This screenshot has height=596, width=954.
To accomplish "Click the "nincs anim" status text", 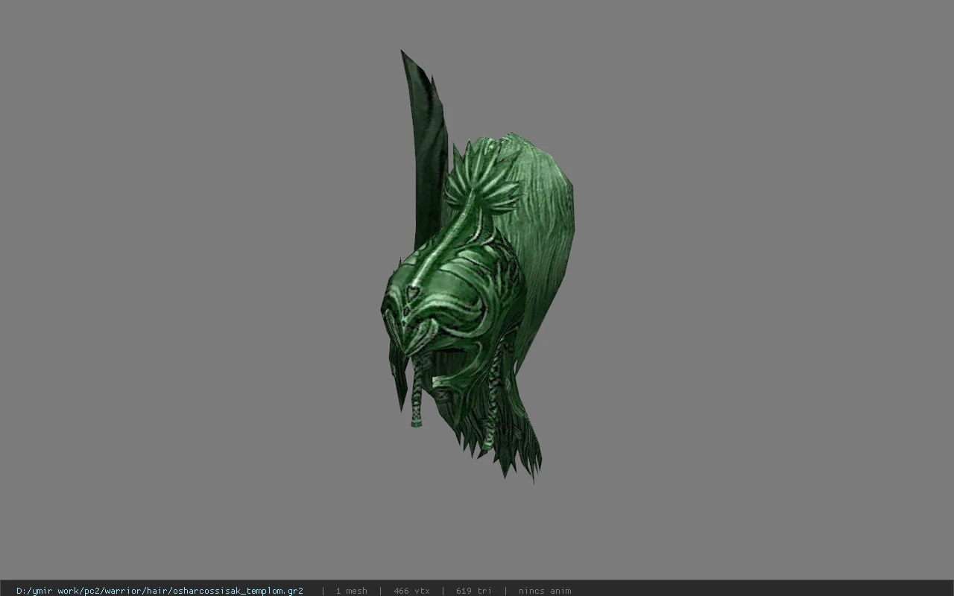I will point(545,591).
